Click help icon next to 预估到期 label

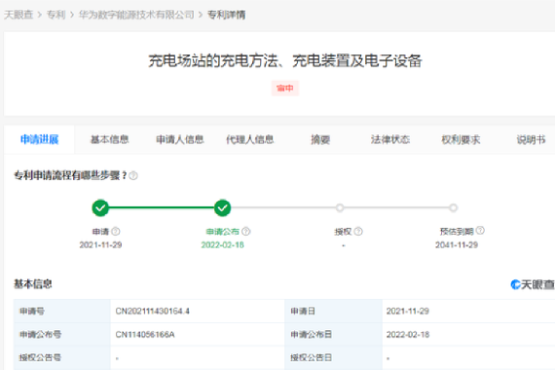pos(480,231)
